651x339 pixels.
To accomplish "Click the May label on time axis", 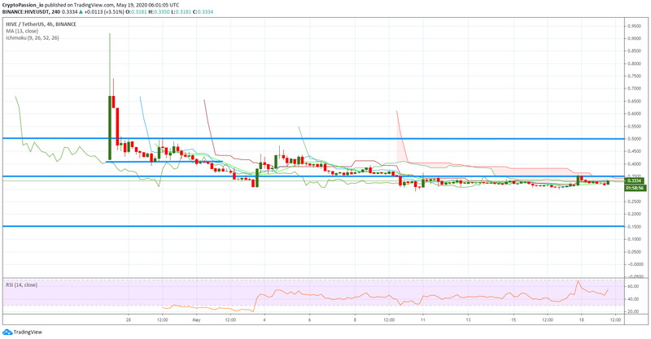I will click(196, 320).
